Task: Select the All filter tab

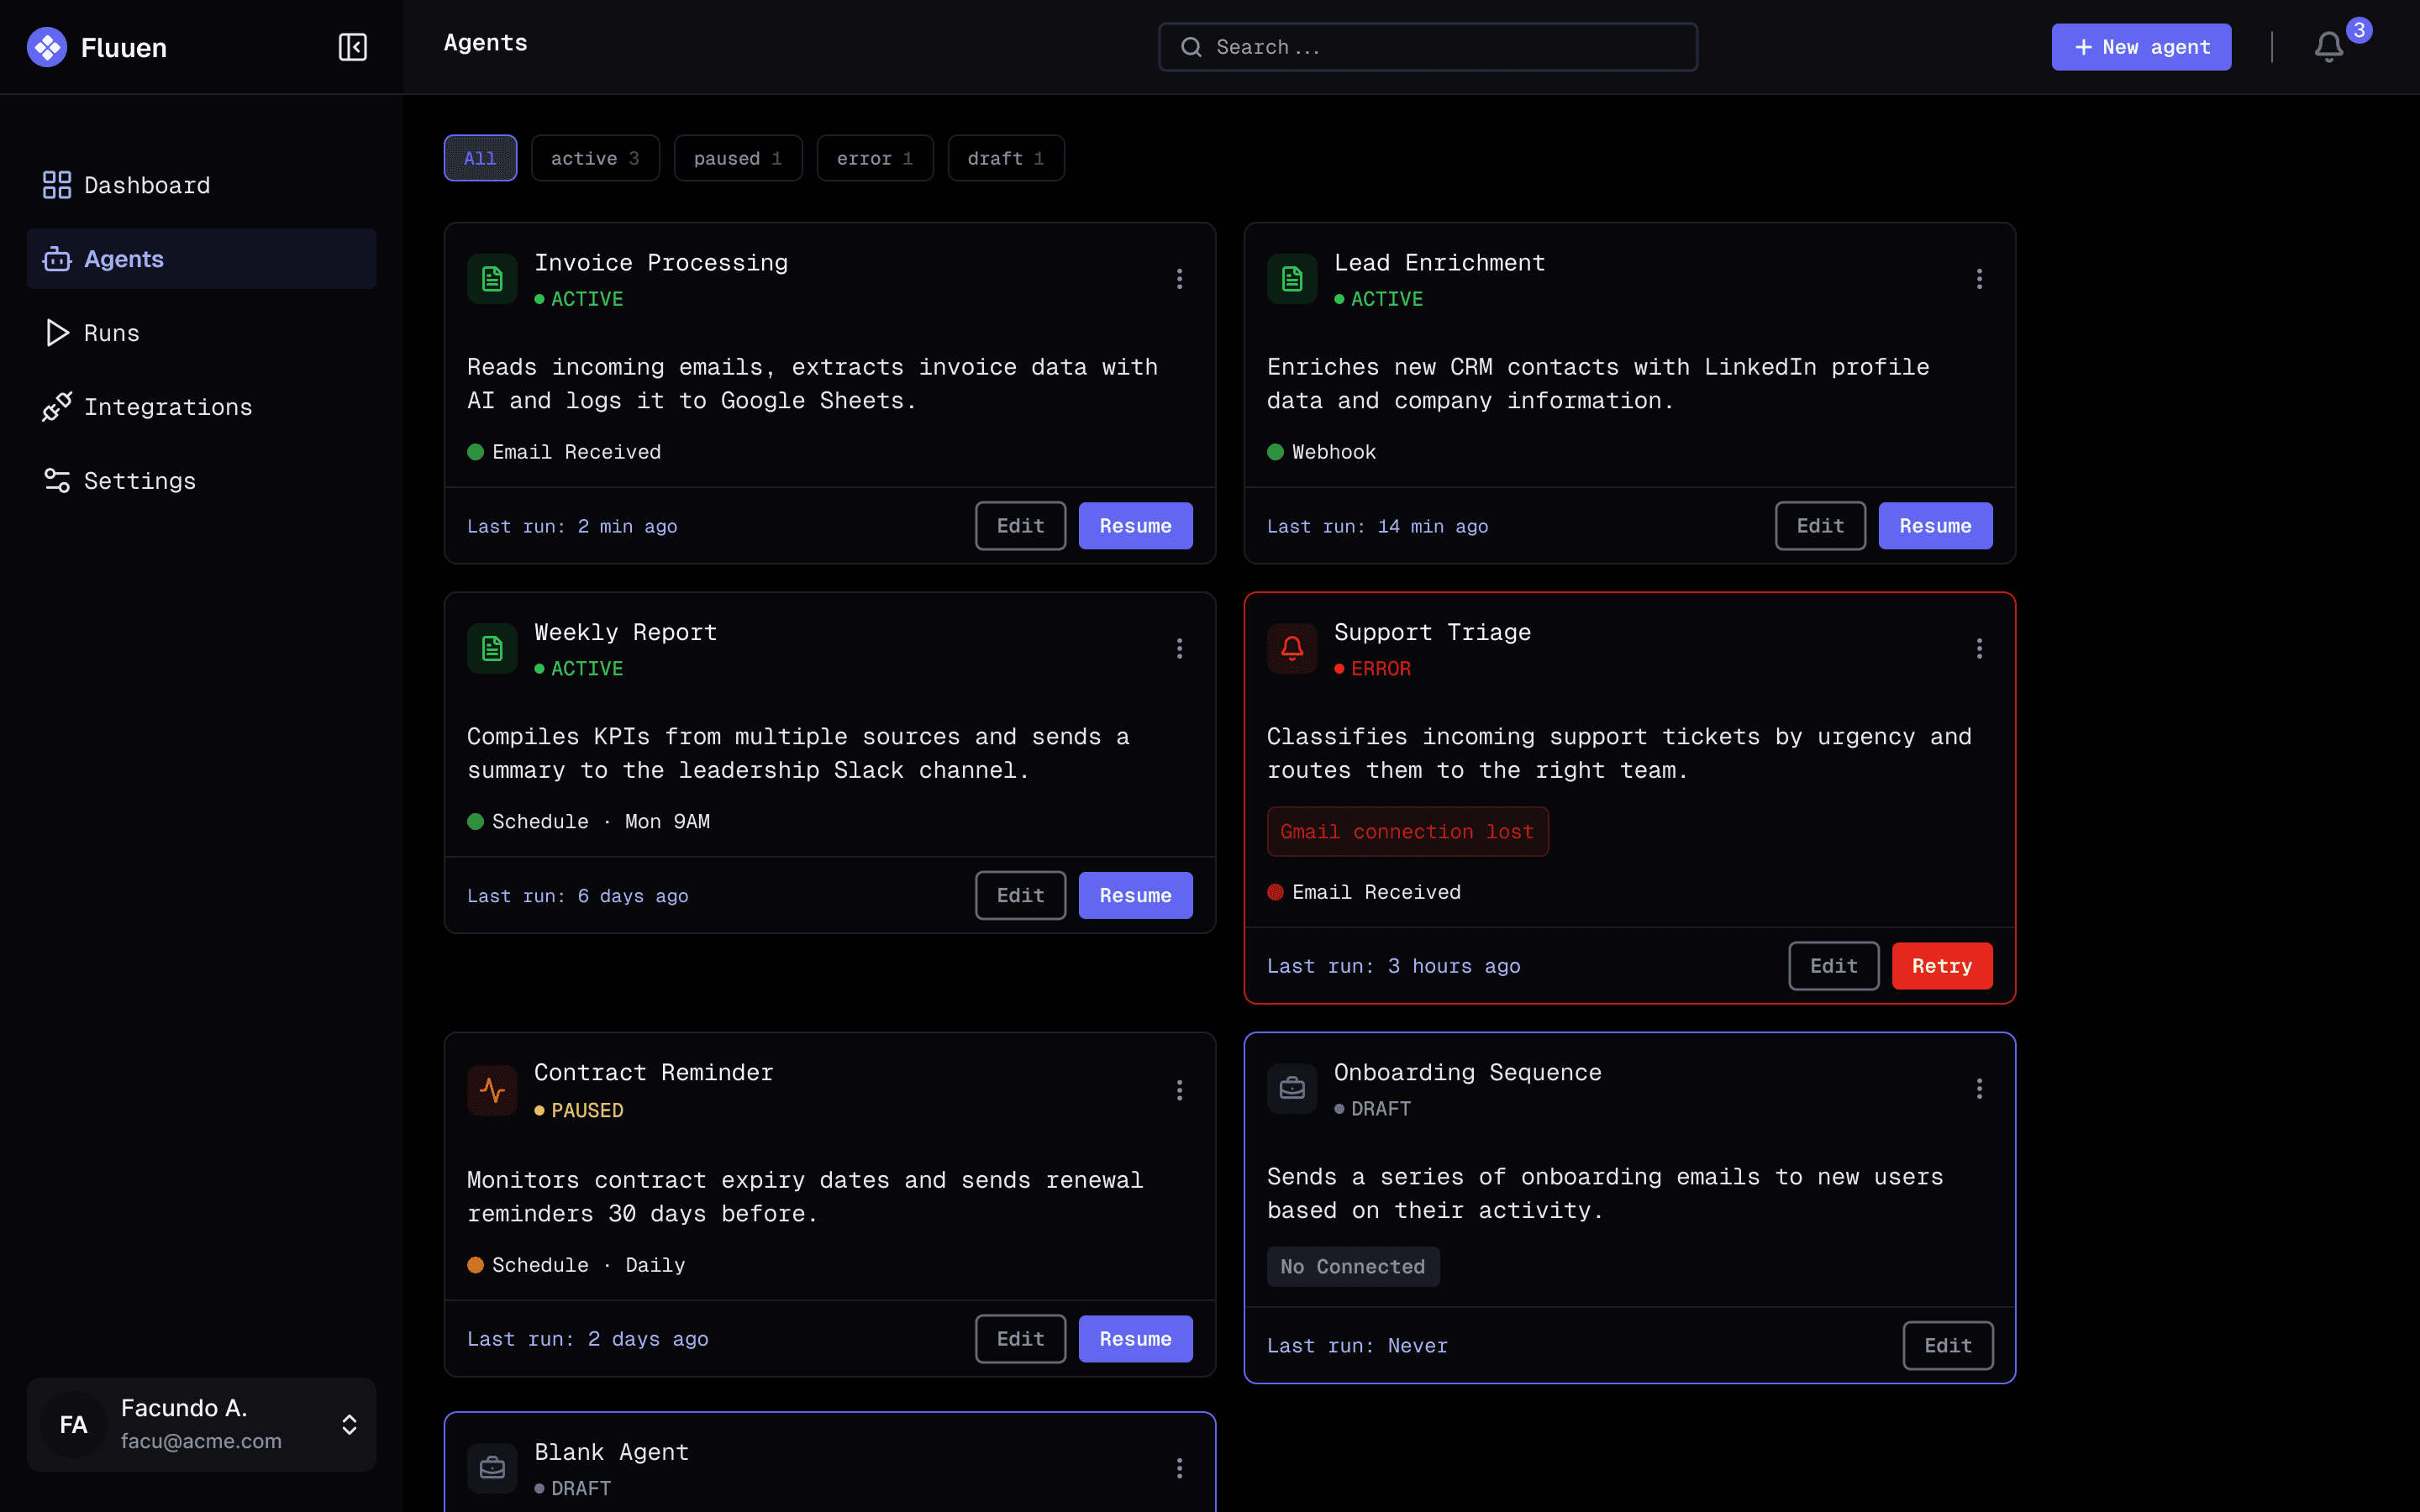Action: click(x=480, y=158)
